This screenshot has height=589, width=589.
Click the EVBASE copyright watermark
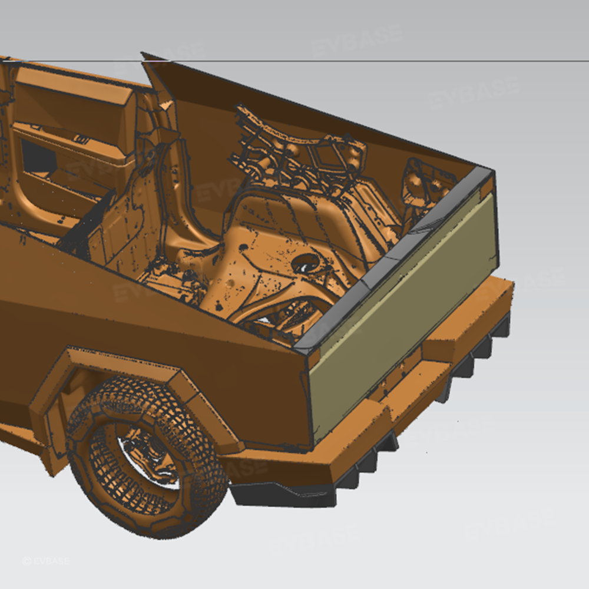(x=46, y=561)
